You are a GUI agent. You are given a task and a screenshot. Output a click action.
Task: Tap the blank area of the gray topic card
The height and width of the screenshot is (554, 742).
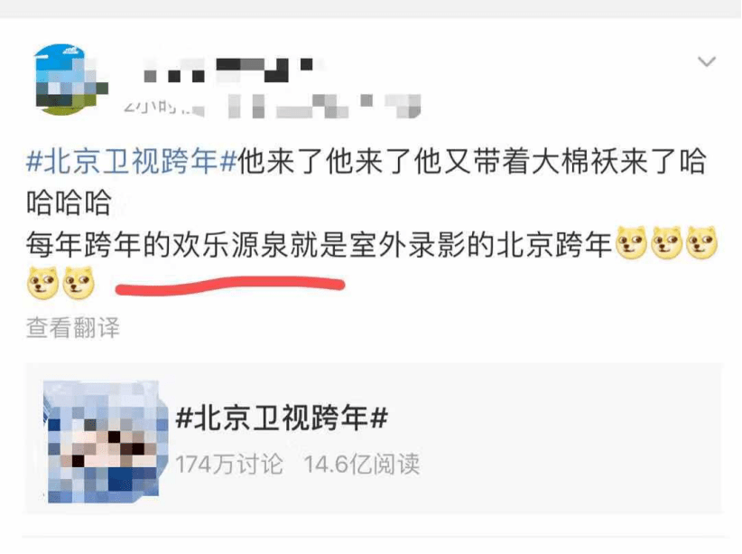point(568,438)
